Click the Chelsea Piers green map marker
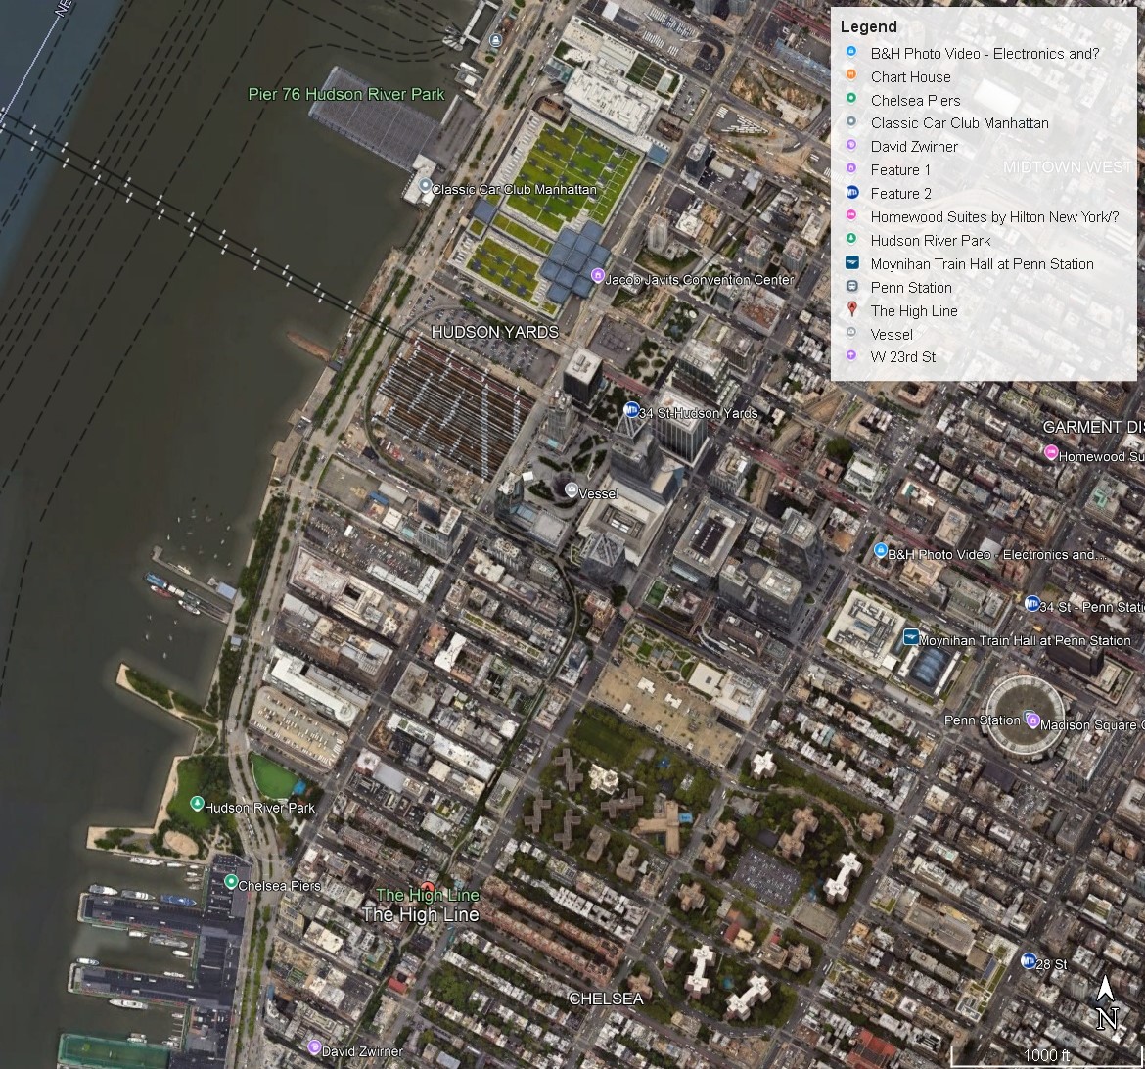Viewport: 1145px width, 1069px height. pyautogui.click(x=231, y=882)
